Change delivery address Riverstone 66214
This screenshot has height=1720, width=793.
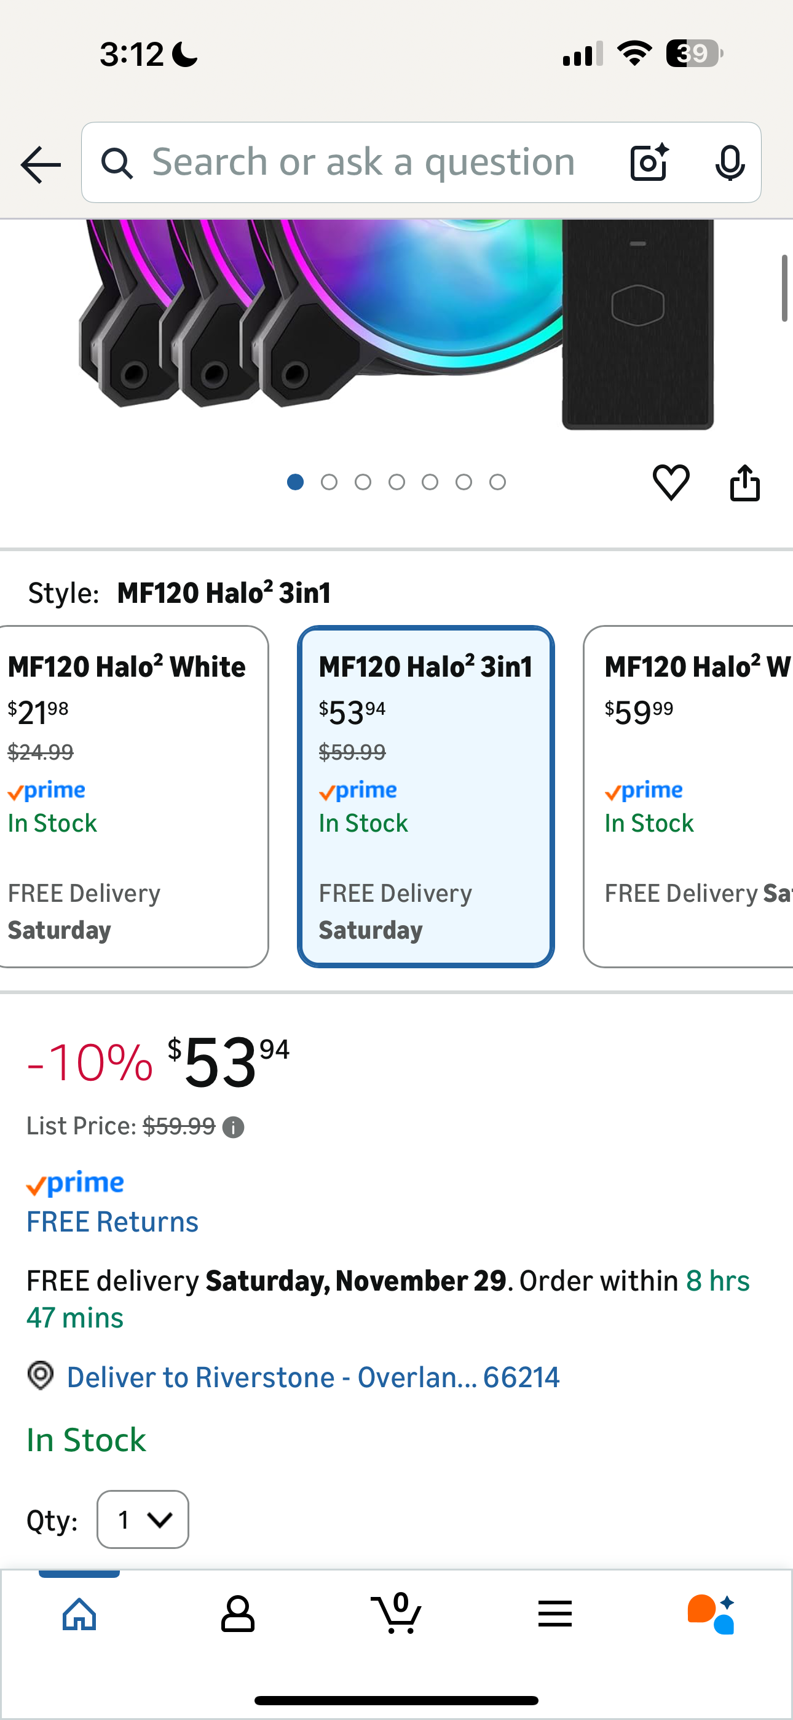(x=312, y=1377)
